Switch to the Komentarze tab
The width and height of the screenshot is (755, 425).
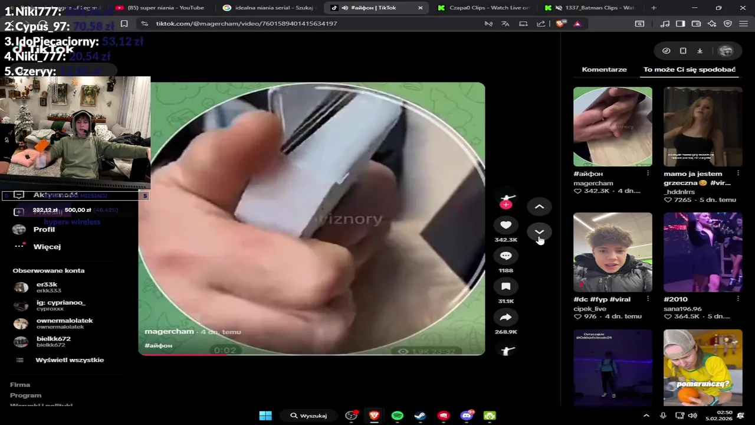pos(604,69)
